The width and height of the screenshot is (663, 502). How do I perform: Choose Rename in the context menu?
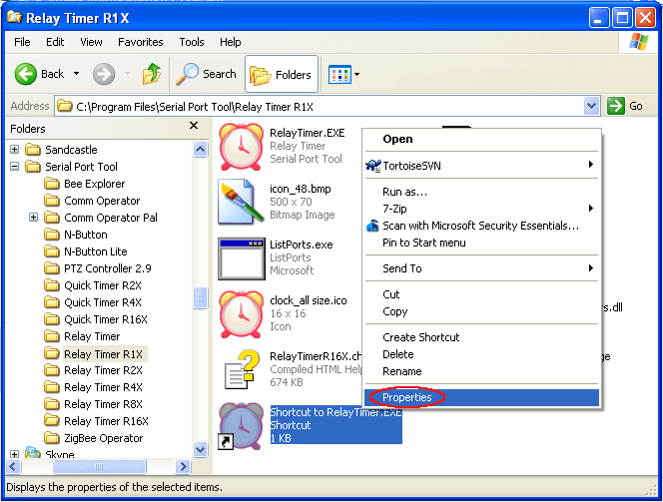[482, 371]
